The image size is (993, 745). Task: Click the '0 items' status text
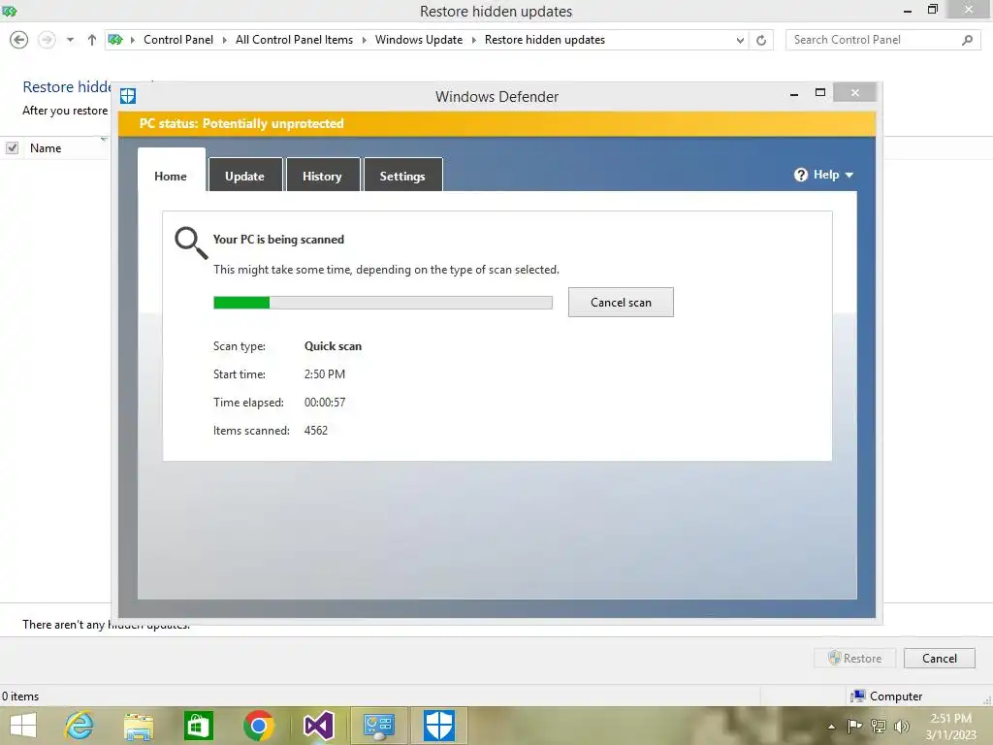[x=20, y=696]
